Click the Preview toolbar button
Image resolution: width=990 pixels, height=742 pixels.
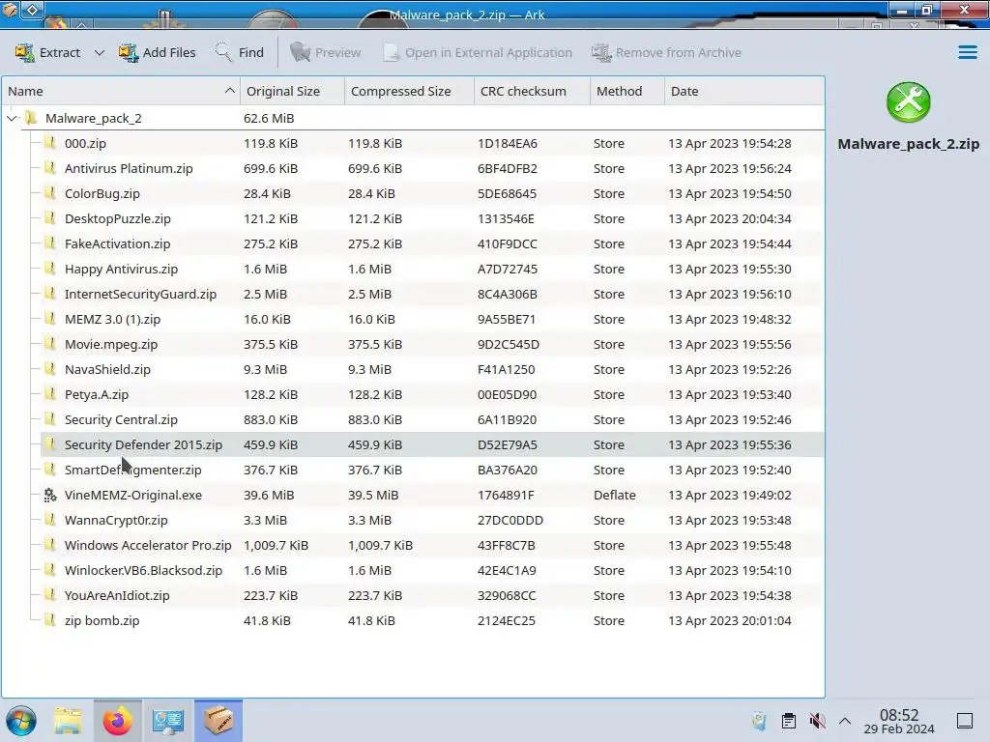[325, 52]
